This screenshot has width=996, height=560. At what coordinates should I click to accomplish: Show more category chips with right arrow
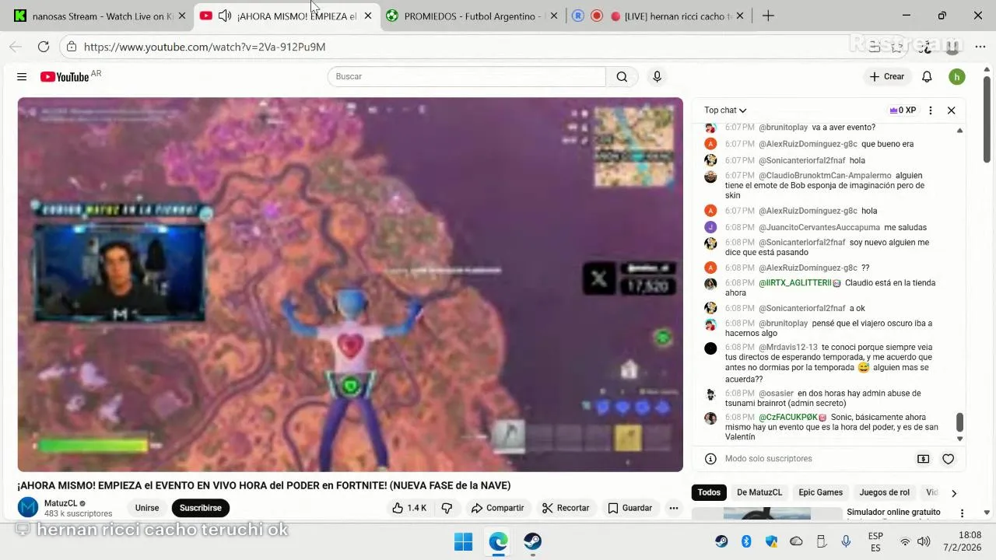(954, 493)
